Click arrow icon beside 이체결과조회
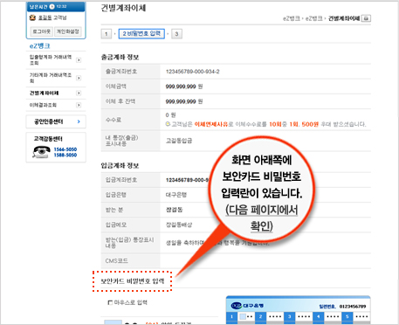The image size is (399, 325). [x=79, y=105]
